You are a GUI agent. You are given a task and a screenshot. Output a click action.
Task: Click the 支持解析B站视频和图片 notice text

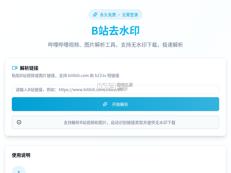point(120,123)
